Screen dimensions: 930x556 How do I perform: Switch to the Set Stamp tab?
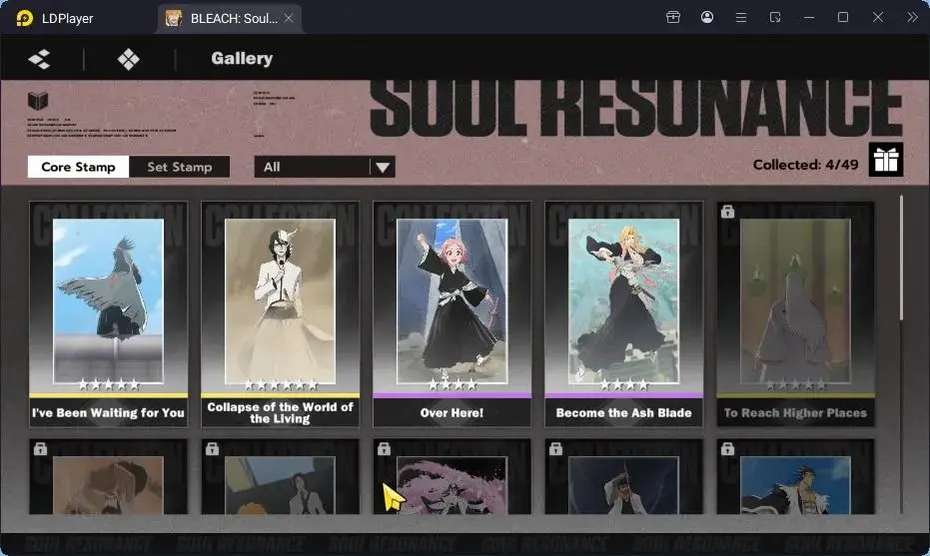[179, 167]
